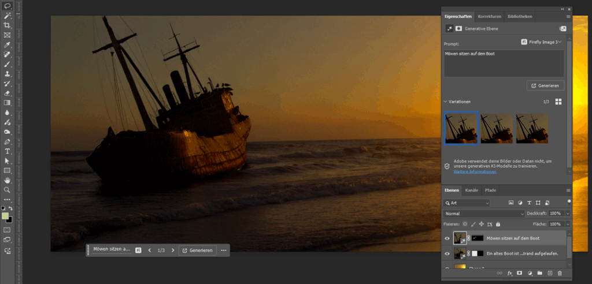
Task: Delete the selected layer with the trash icon
Action: pyautogui.click(x=560, y=273)
